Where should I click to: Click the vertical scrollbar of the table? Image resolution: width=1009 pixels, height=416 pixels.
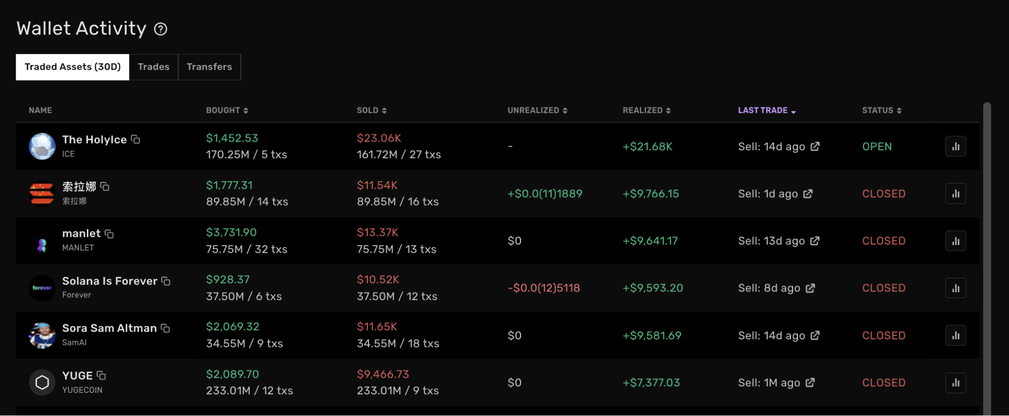(x=987, y=252)
